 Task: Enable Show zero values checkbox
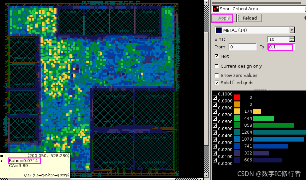coord(217,75)
